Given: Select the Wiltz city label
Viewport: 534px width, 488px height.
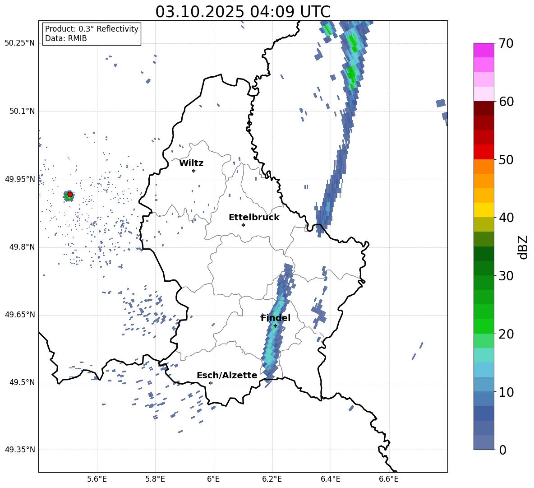Looking at the screenshot, I should pyautogui.click(x=191, y=163).
